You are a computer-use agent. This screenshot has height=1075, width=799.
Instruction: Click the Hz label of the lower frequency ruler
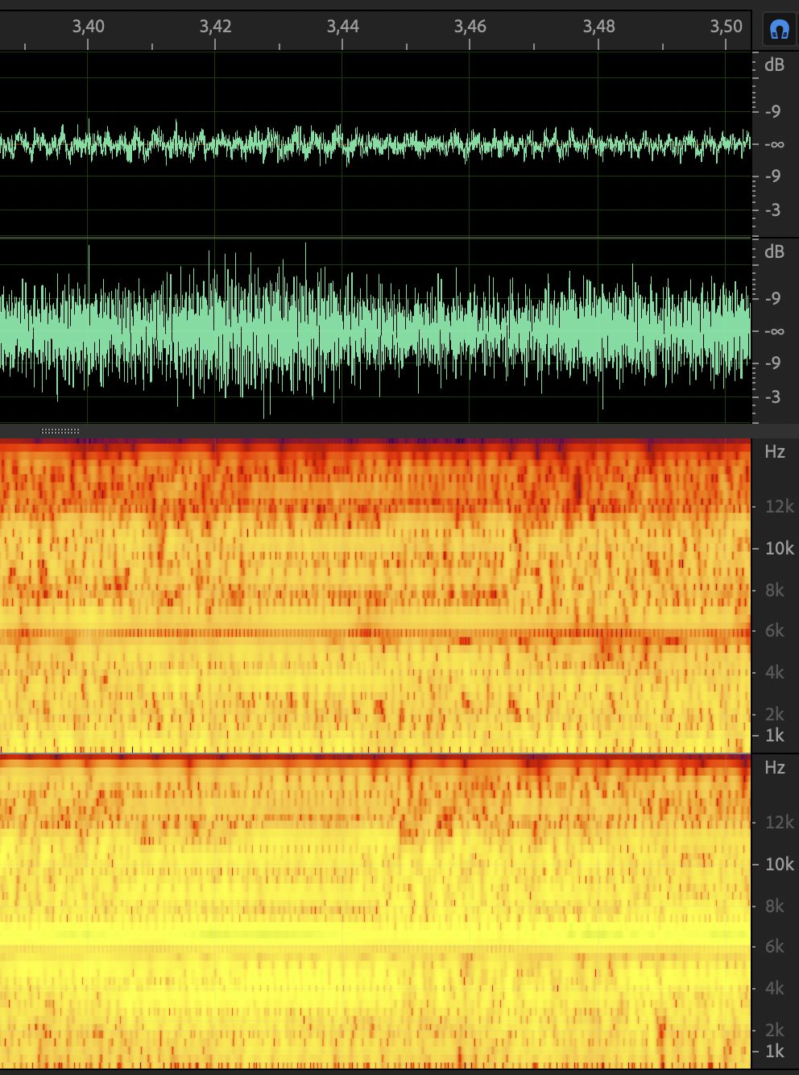click(x=774, y=768)
